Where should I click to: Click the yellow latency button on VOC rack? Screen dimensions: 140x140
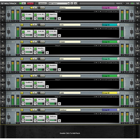[22, 59]
